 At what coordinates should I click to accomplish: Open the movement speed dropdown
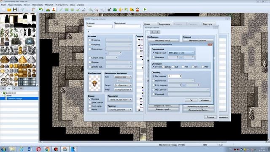pos(123,85)
